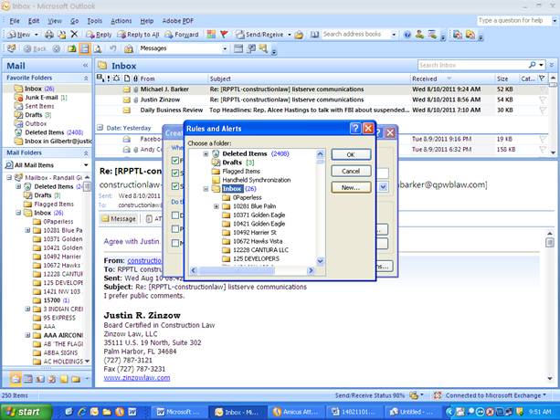Open the Tools menu
This screenshot has height=420, width=560.
click(x=95, y=21)
